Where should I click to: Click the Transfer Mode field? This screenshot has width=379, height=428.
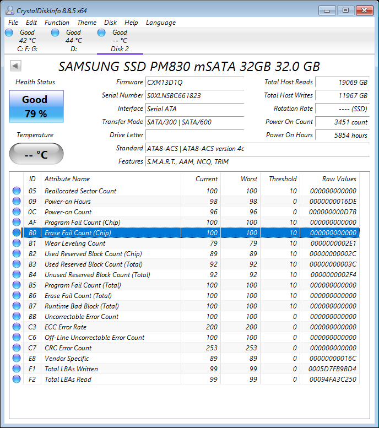194,122
